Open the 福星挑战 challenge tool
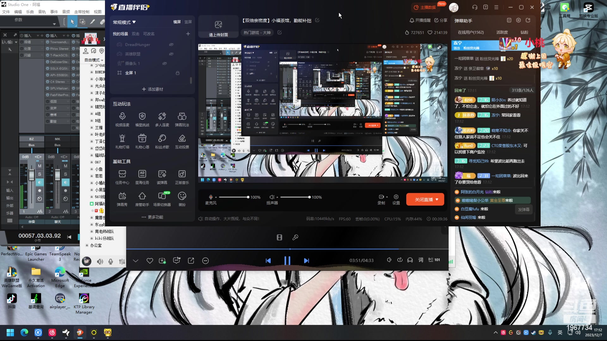Screen dimensions: 607x341 click(142, 119)
